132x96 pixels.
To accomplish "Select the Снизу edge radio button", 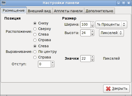I will click(x=35, y=23).
